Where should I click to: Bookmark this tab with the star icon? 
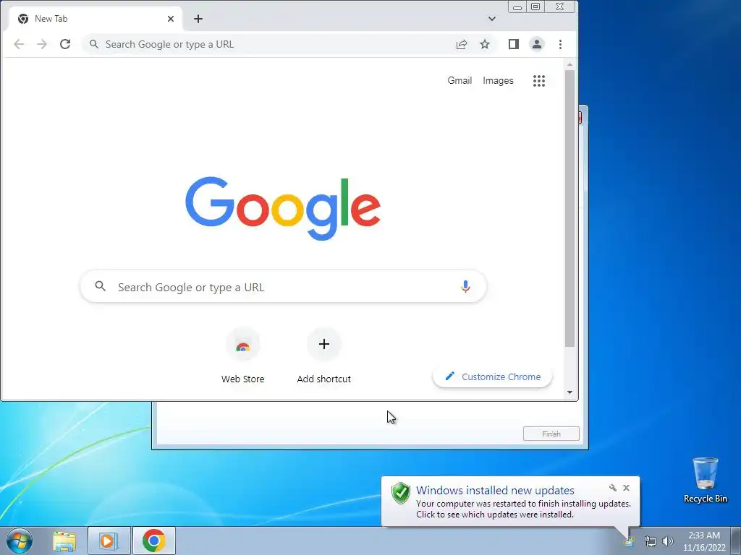tap(485, 44)
